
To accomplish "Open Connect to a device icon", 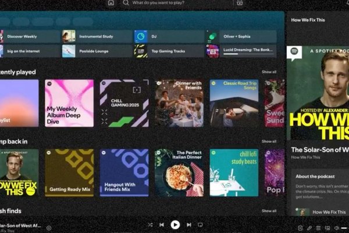I will 327,228.
